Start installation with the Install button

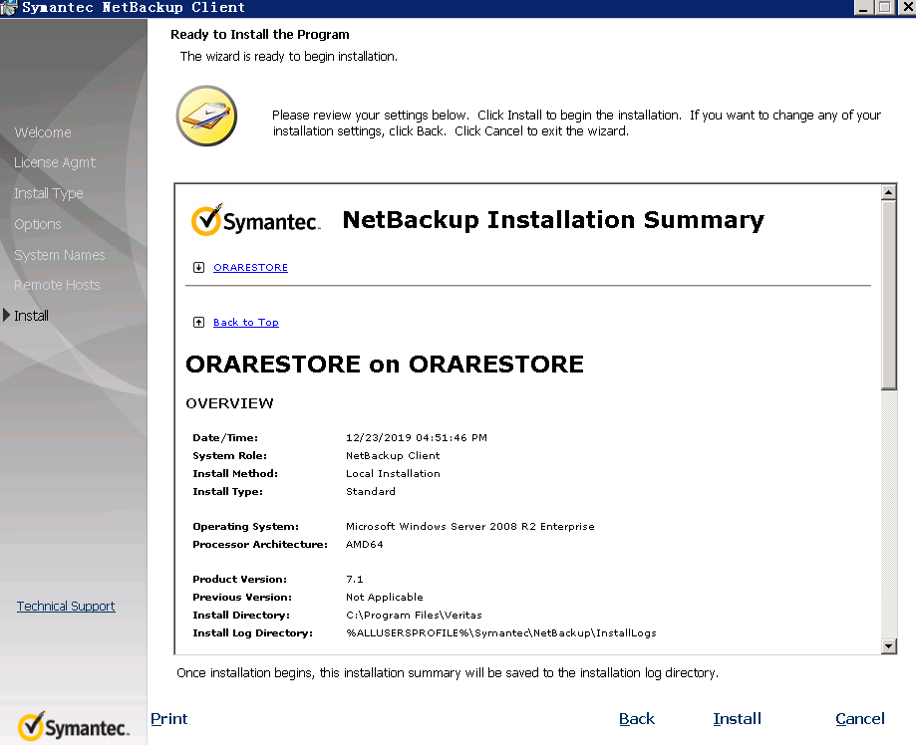pyautogui.click(x=738, y=719)
